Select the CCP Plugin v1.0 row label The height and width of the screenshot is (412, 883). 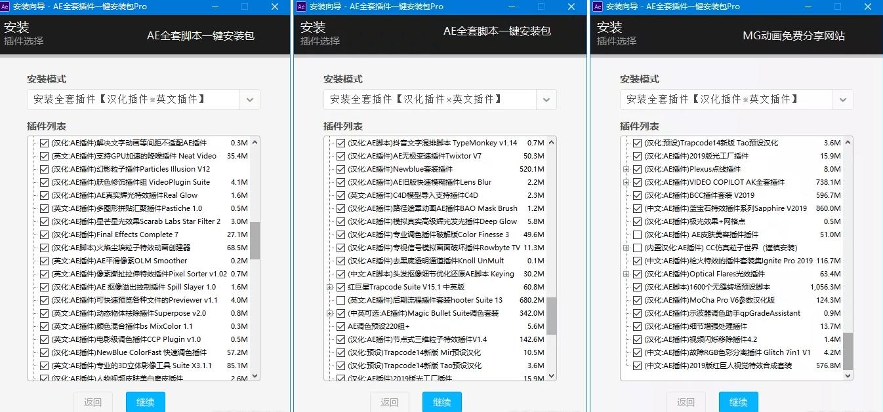[126, 339]
